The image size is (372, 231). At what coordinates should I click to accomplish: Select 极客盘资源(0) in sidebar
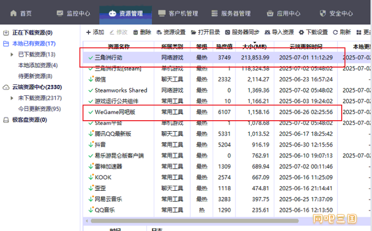pyautogui.click(x=30, y=120)
